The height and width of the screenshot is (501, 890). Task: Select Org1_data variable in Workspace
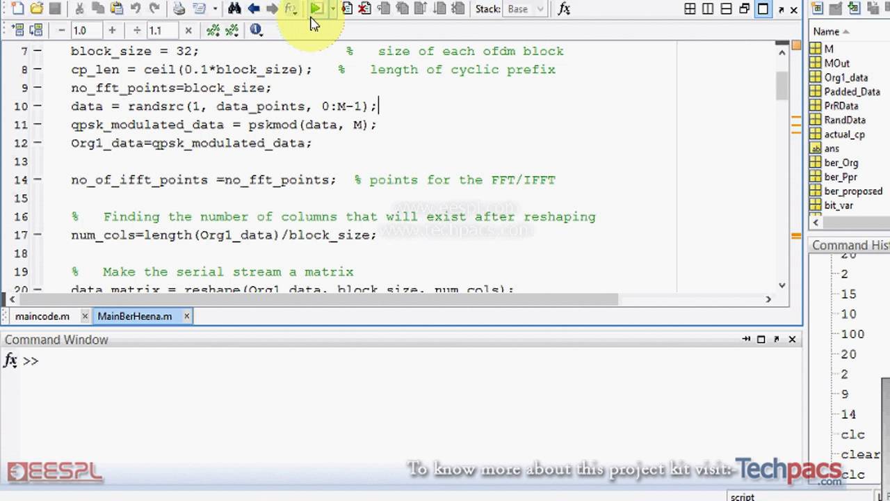pyautogui.click(x=845, y=77)
